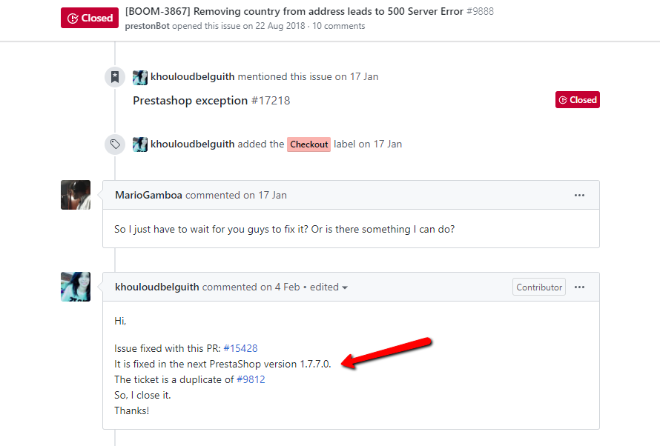Viewport: 660px width, 446px height.
Task: Click the tag label timeline icon
Action: [115, 144]
